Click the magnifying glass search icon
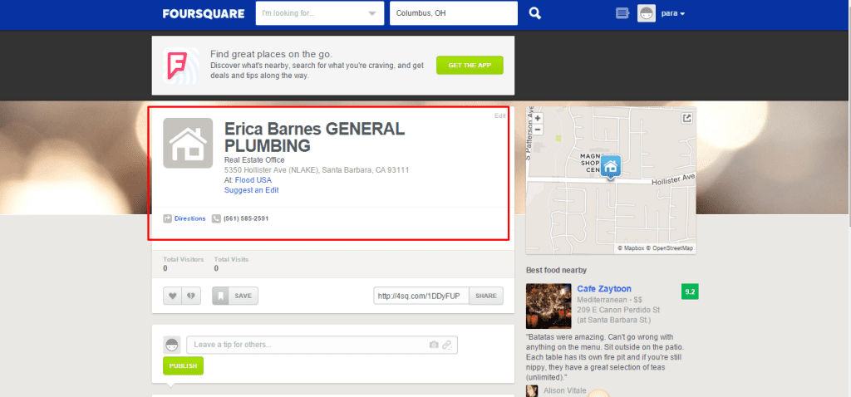 [535, 13]
